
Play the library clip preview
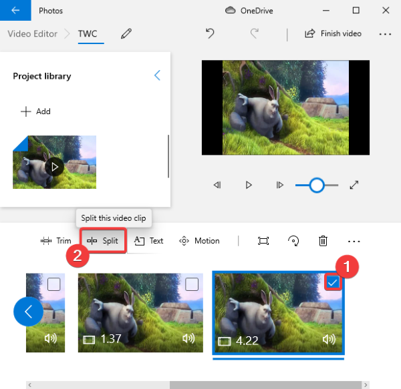click(x=54, y=167)
